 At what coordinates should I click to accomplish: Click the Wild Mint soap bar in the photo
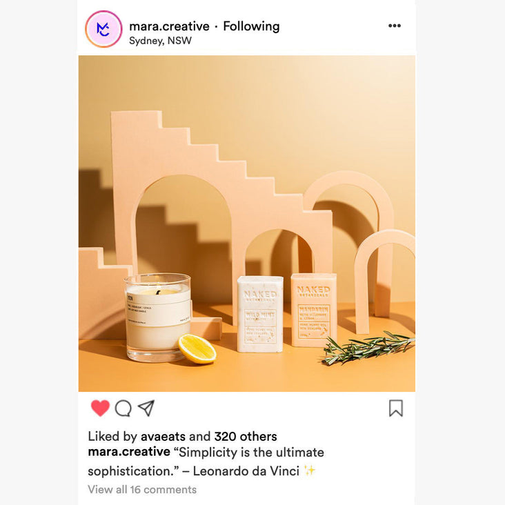[x=260, y=314]
